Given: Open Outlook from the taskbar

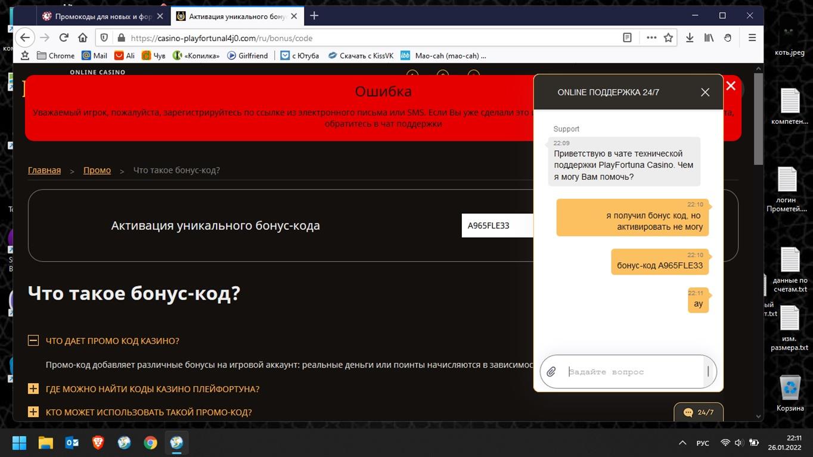Looking at the screenshot, I should click(x=72, y=443).
